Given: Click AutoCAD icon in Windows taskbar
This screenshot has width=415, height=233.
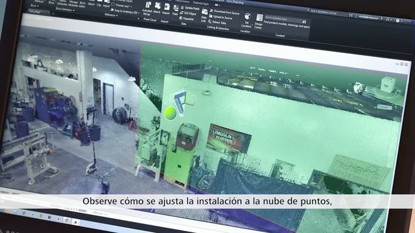Looking at the screenshot, I should click(x=75, y=222).
